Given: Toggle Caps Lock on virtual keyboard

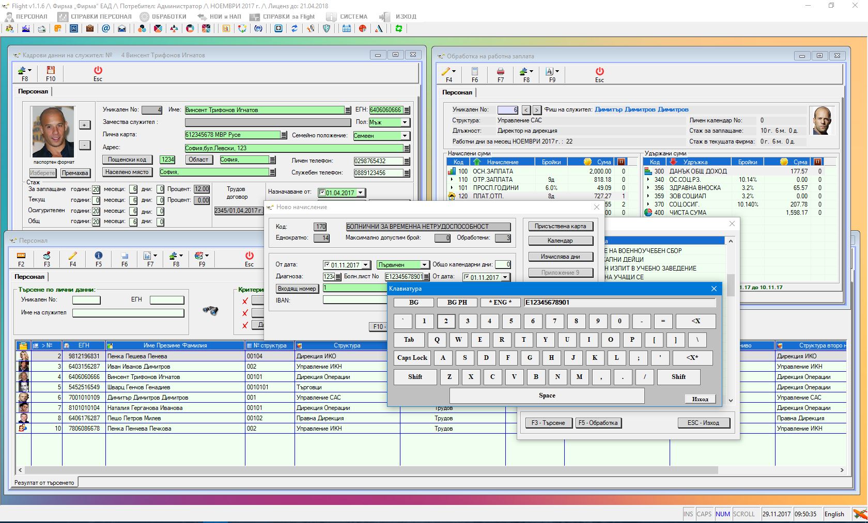Looking at the screenshot, I should pyautogui.click(x=412, y=358).
